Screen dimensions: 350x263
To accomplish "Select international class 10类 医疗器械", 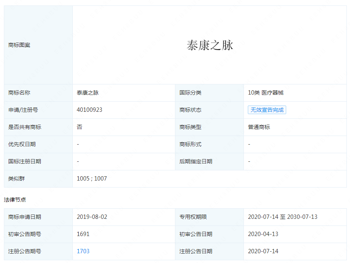I will point(265,93).
